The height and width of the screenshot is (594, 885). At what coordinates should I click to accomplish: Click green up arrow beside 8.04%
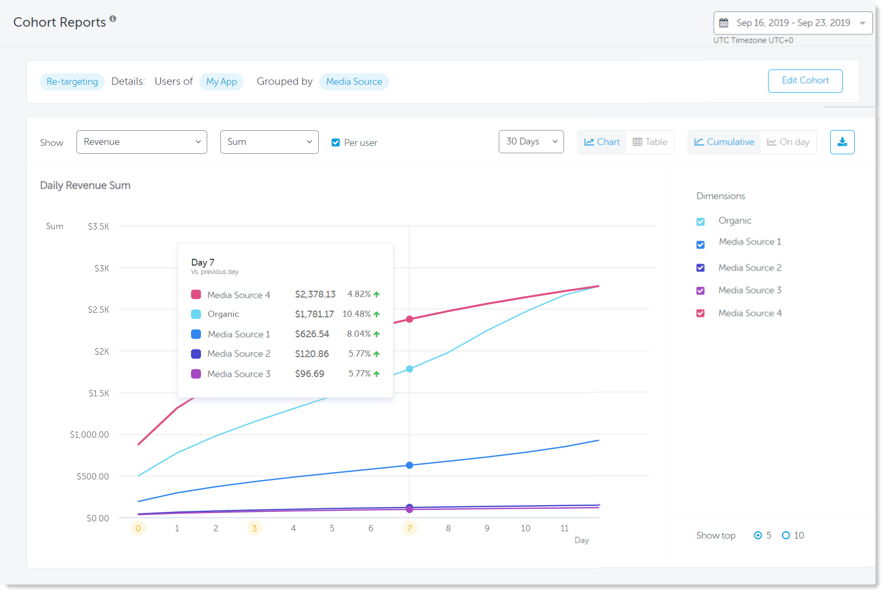376,334
